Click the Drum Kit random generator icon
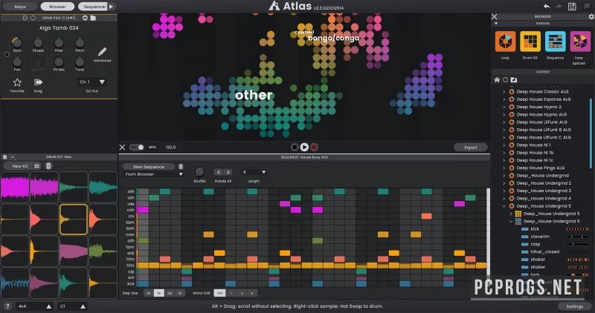595x313 pixels. coord(530,42)
